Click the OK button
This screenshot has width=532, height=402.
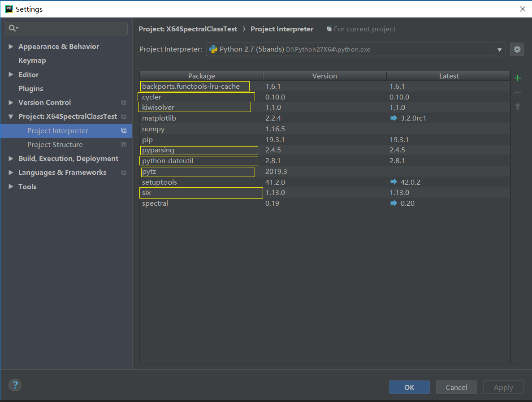[x=409, y=387]
